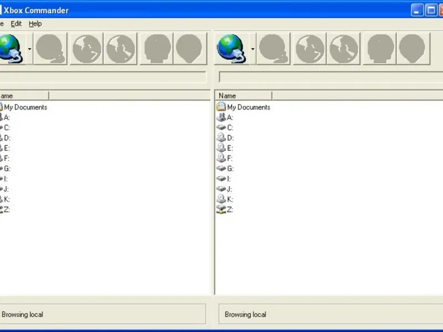Screen dimensions: 443x332
Task: Select G: in the left pane
Action: [x=5, y=169]
